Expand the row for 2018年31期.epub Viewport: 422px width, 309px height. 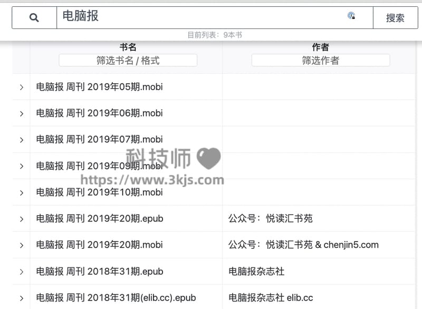pos(22,272)
